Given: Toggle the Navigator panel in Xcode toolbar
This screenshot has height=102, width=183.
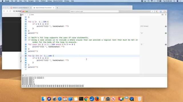Looking at the screenshot, I should (x=157, y=11).
